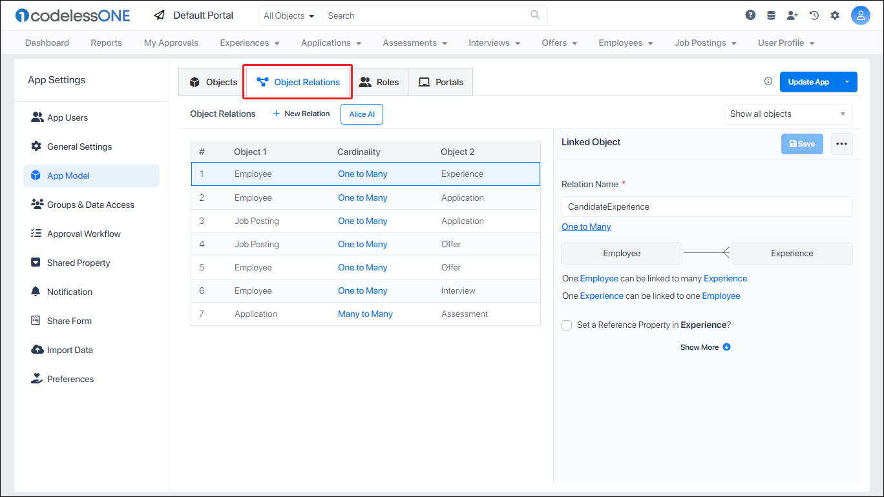
Task: Click the Alice AI button
Action: [361, 114]
